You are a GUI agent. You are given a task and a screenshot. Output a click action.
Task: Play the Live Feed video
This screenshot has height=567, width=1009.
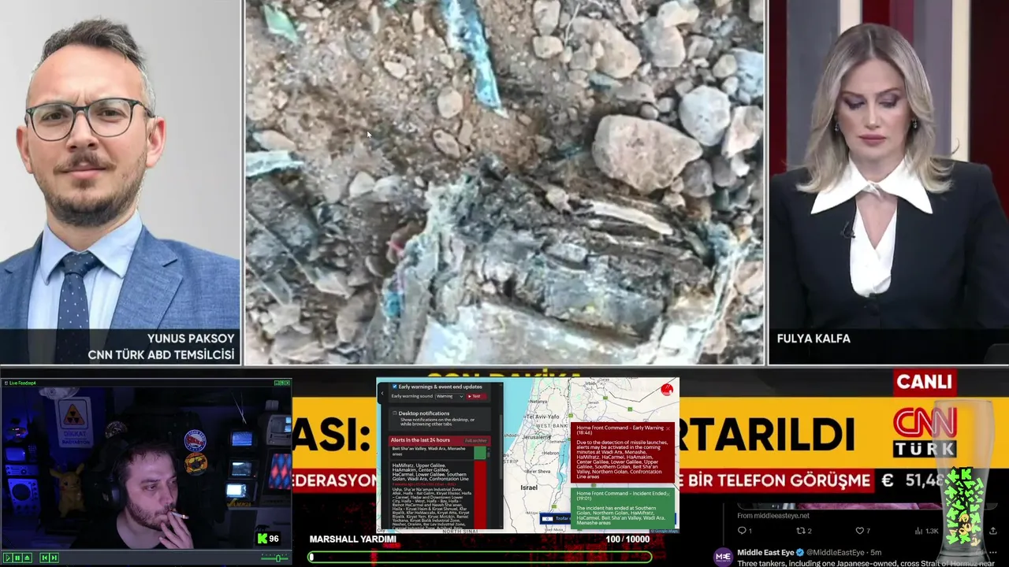(8, 558)
